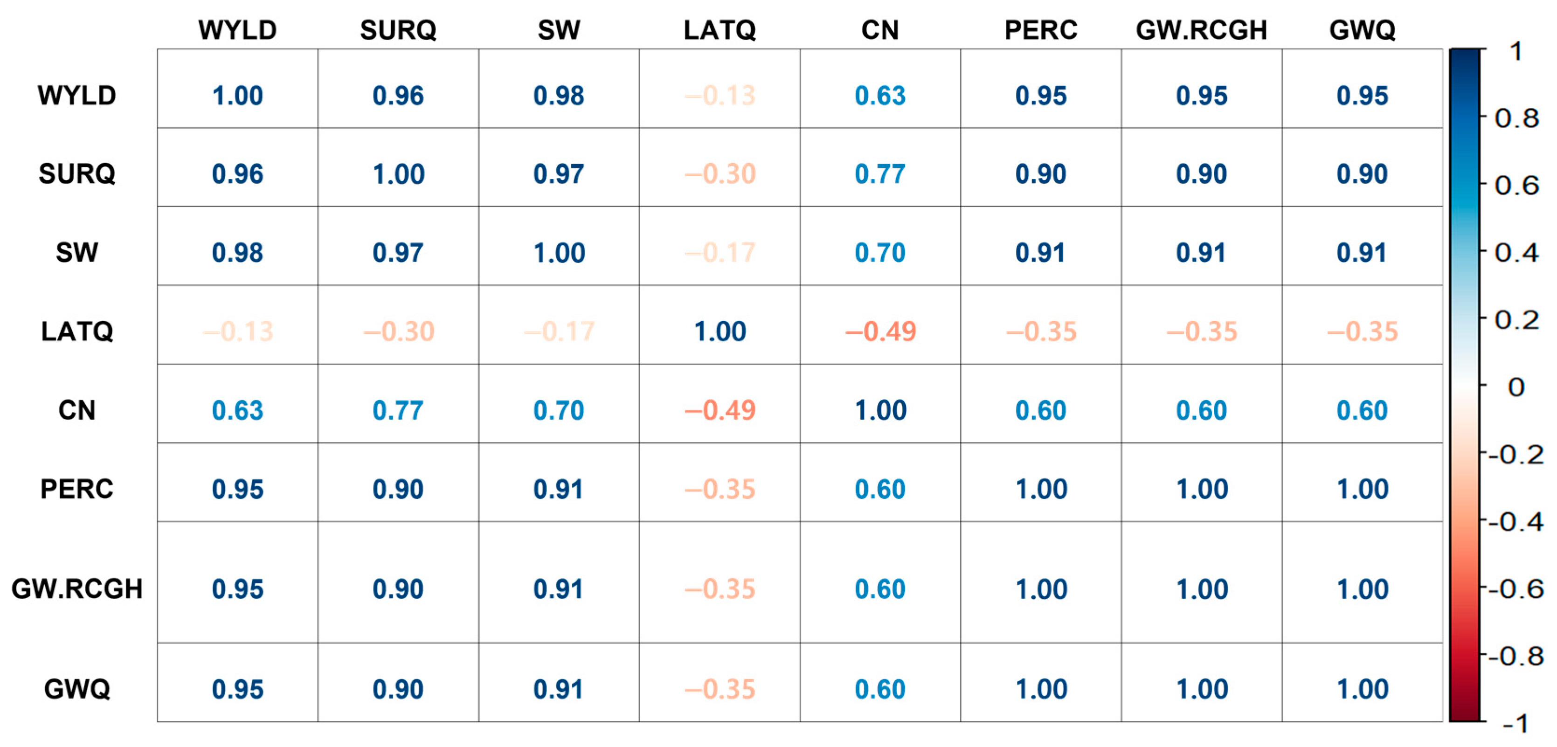1557x747 pixels.
Task: Click the -0.13 cell in the WYLD row
Action: tap(719, 96)
